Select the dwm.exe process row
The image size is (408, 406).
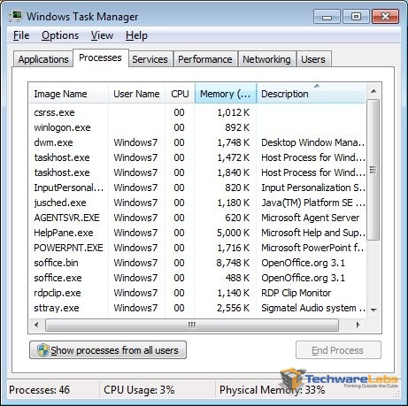(197, 142)
